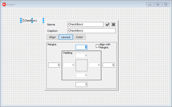Image resolution: width=172 pixels, height=107 pixels.
Task: Confirm changes with the checkmark icon
Action: 107,25
